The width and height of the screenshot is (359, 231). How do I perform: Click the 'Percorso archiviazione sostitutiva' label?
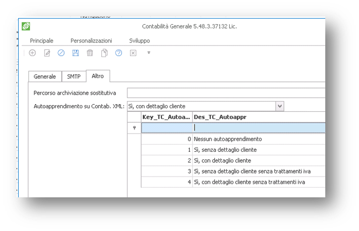tap(75, 93)
